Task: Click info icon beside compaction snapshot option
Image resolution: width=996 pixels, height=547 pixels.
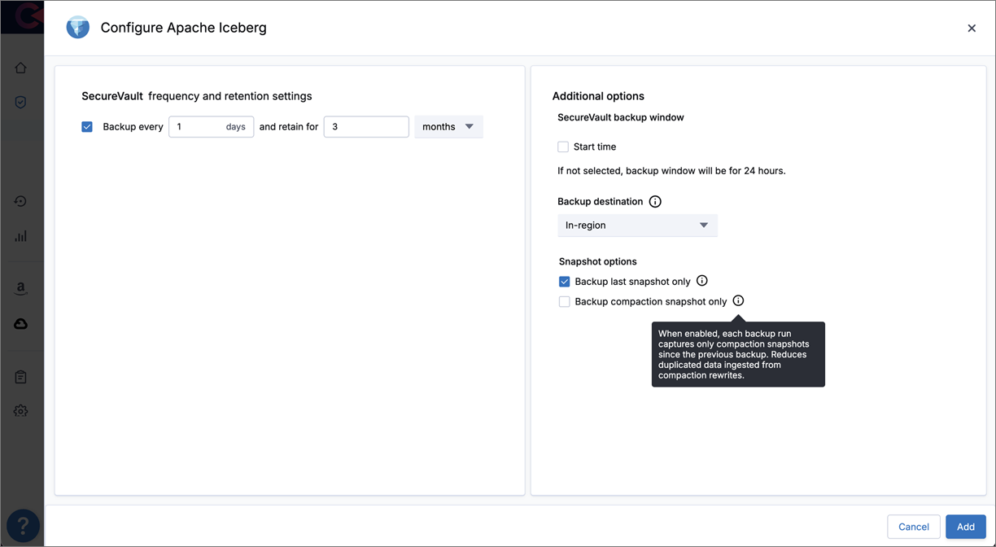Action: (738, 300)
